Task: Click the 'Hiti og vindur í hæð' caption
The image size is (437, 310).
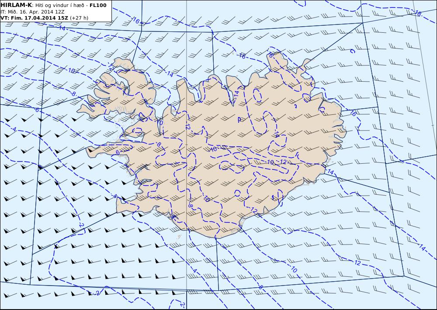Action: pos(59,5)
